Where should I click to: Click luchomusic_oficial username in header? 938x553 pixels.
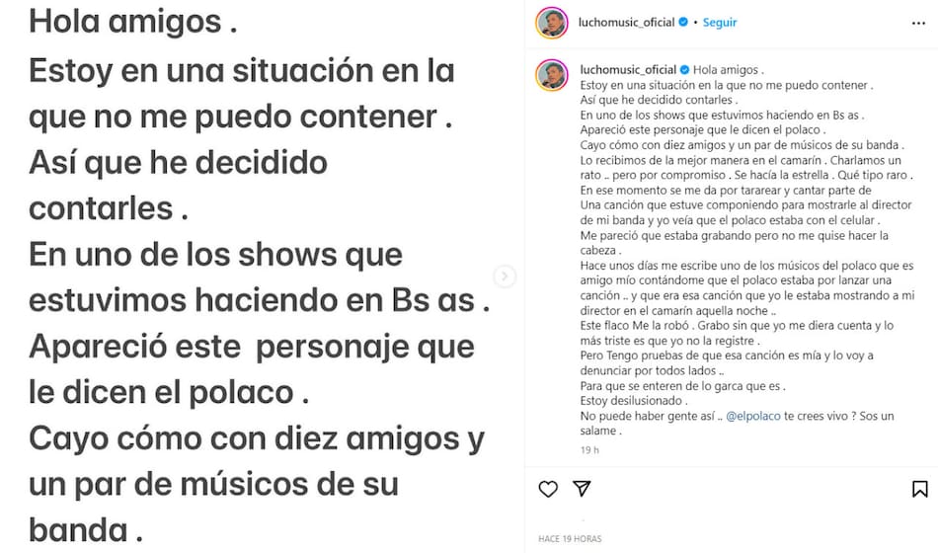point(626,22)
